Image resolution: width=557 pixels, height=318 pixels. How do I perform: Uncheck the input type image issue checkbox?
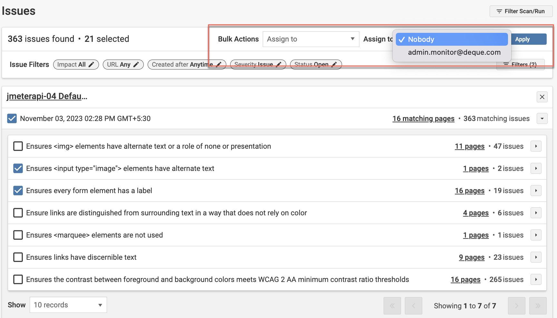pos(18,169)
